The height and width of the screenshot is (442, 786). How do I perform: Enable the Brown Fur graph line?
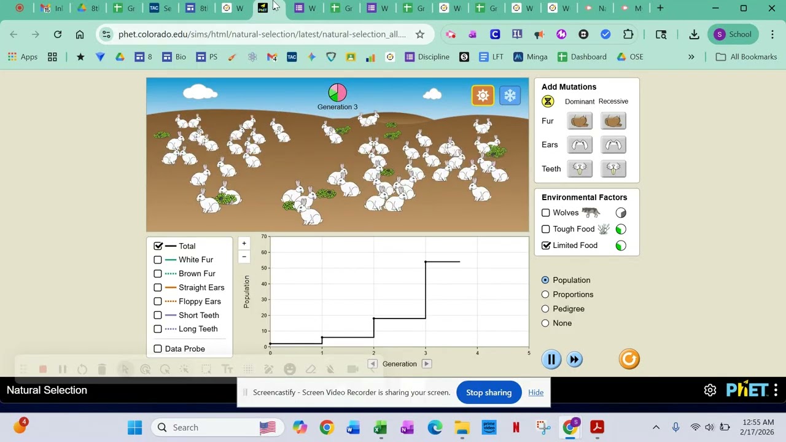(x=158, y=274)
